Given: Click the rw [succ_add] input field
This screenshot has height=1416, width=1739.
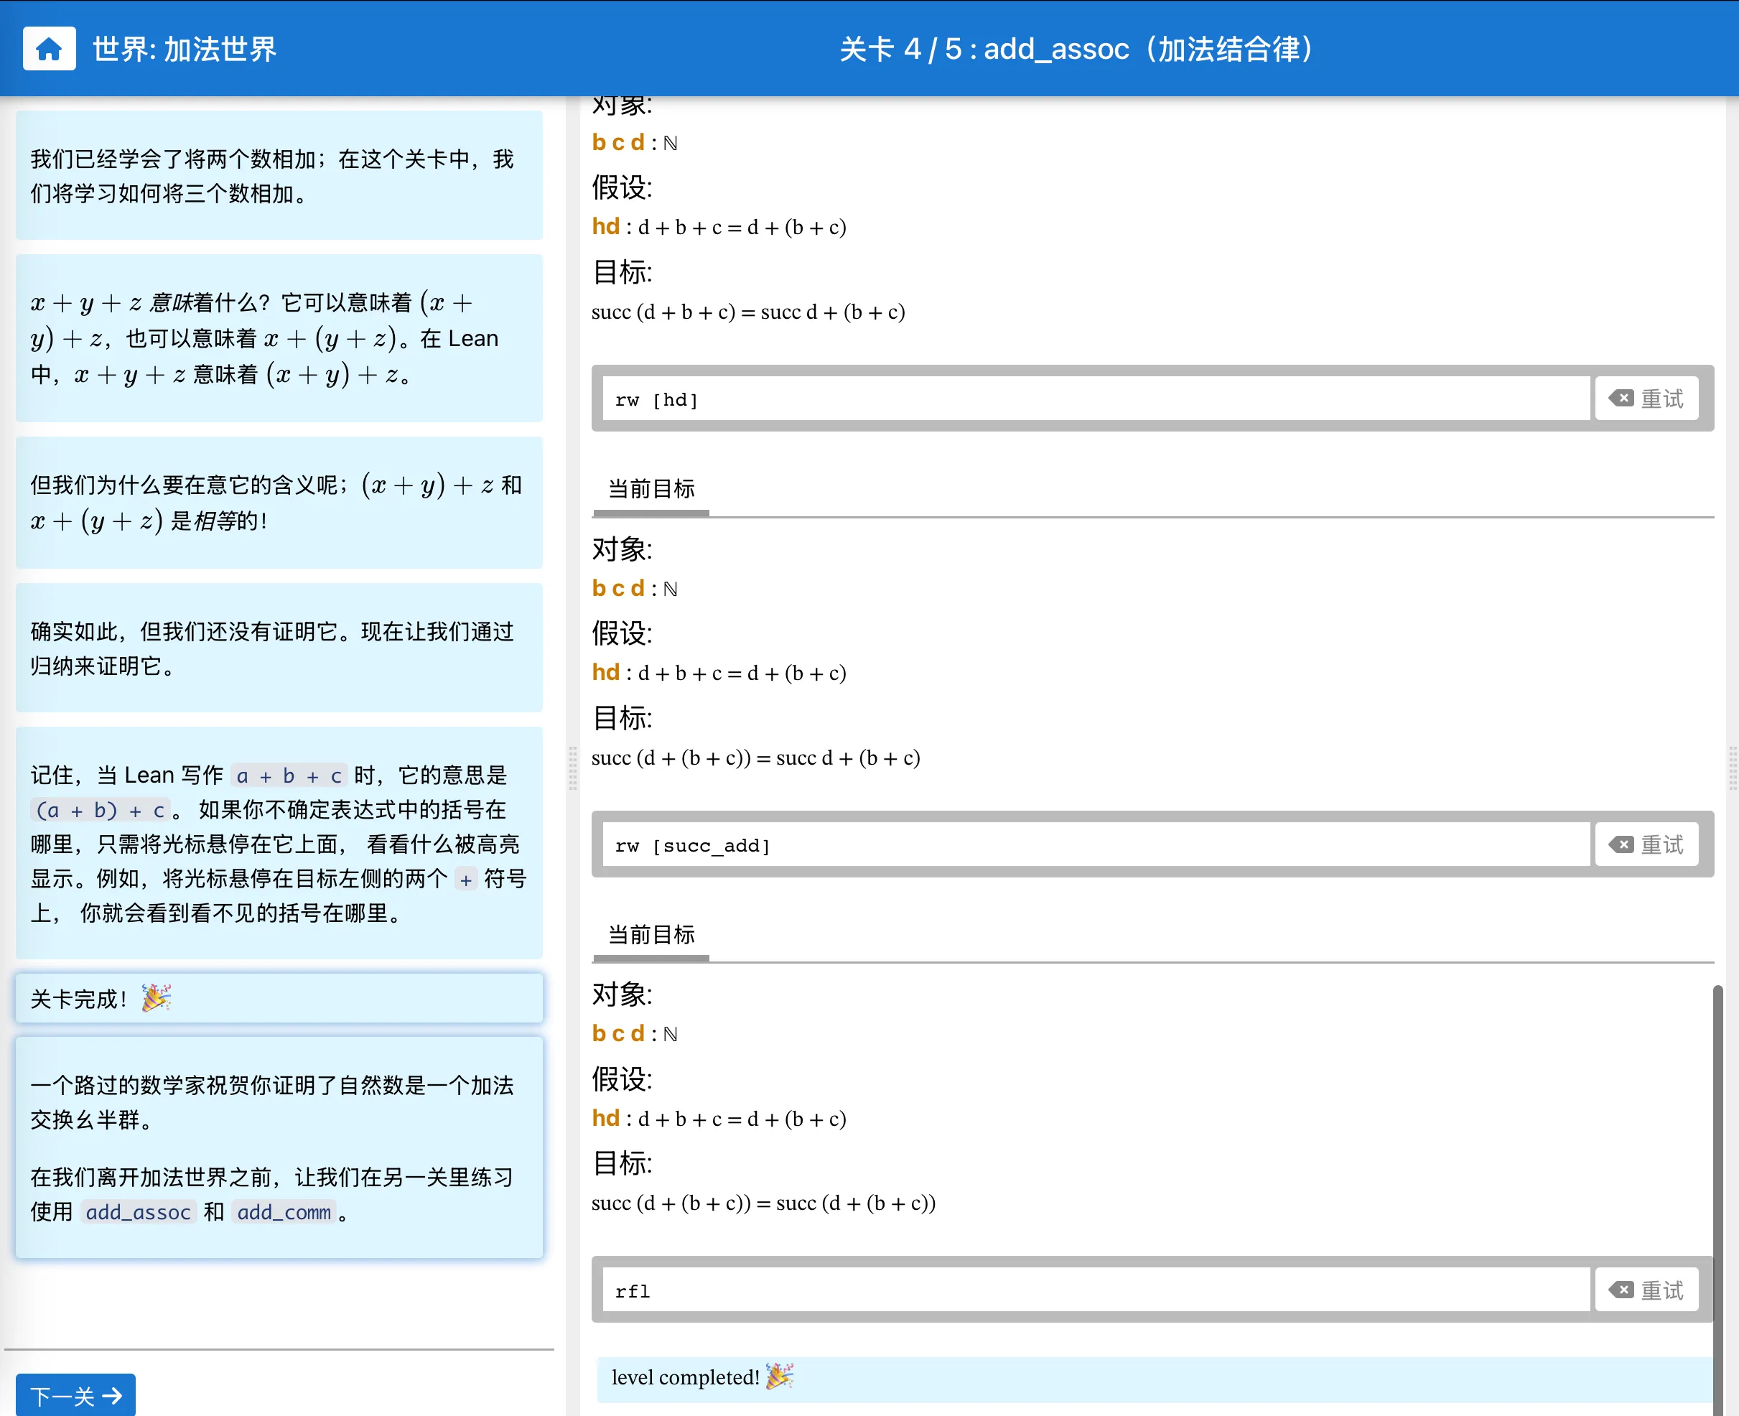Looking at the screenshot, I should click(x=1096, y=845).
